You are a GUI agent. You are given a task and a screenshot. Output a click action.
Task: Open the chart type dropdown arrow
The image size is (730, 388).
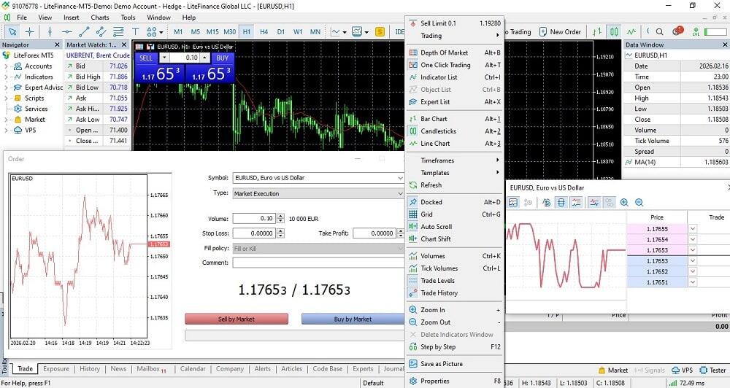[x=345, y=32]
